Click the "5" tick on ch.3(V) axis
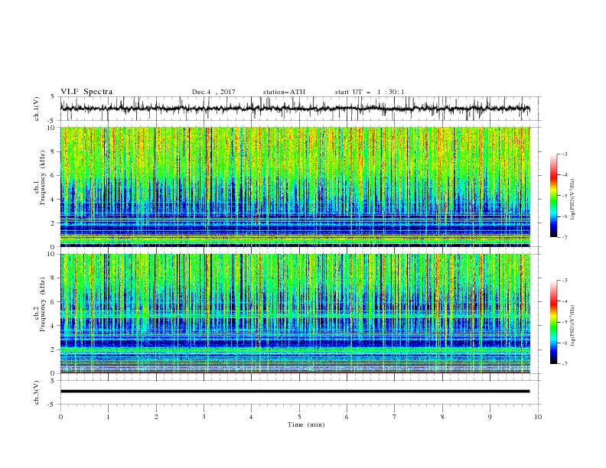The height and width of the screenshot is (468, 606). [53, 380]
